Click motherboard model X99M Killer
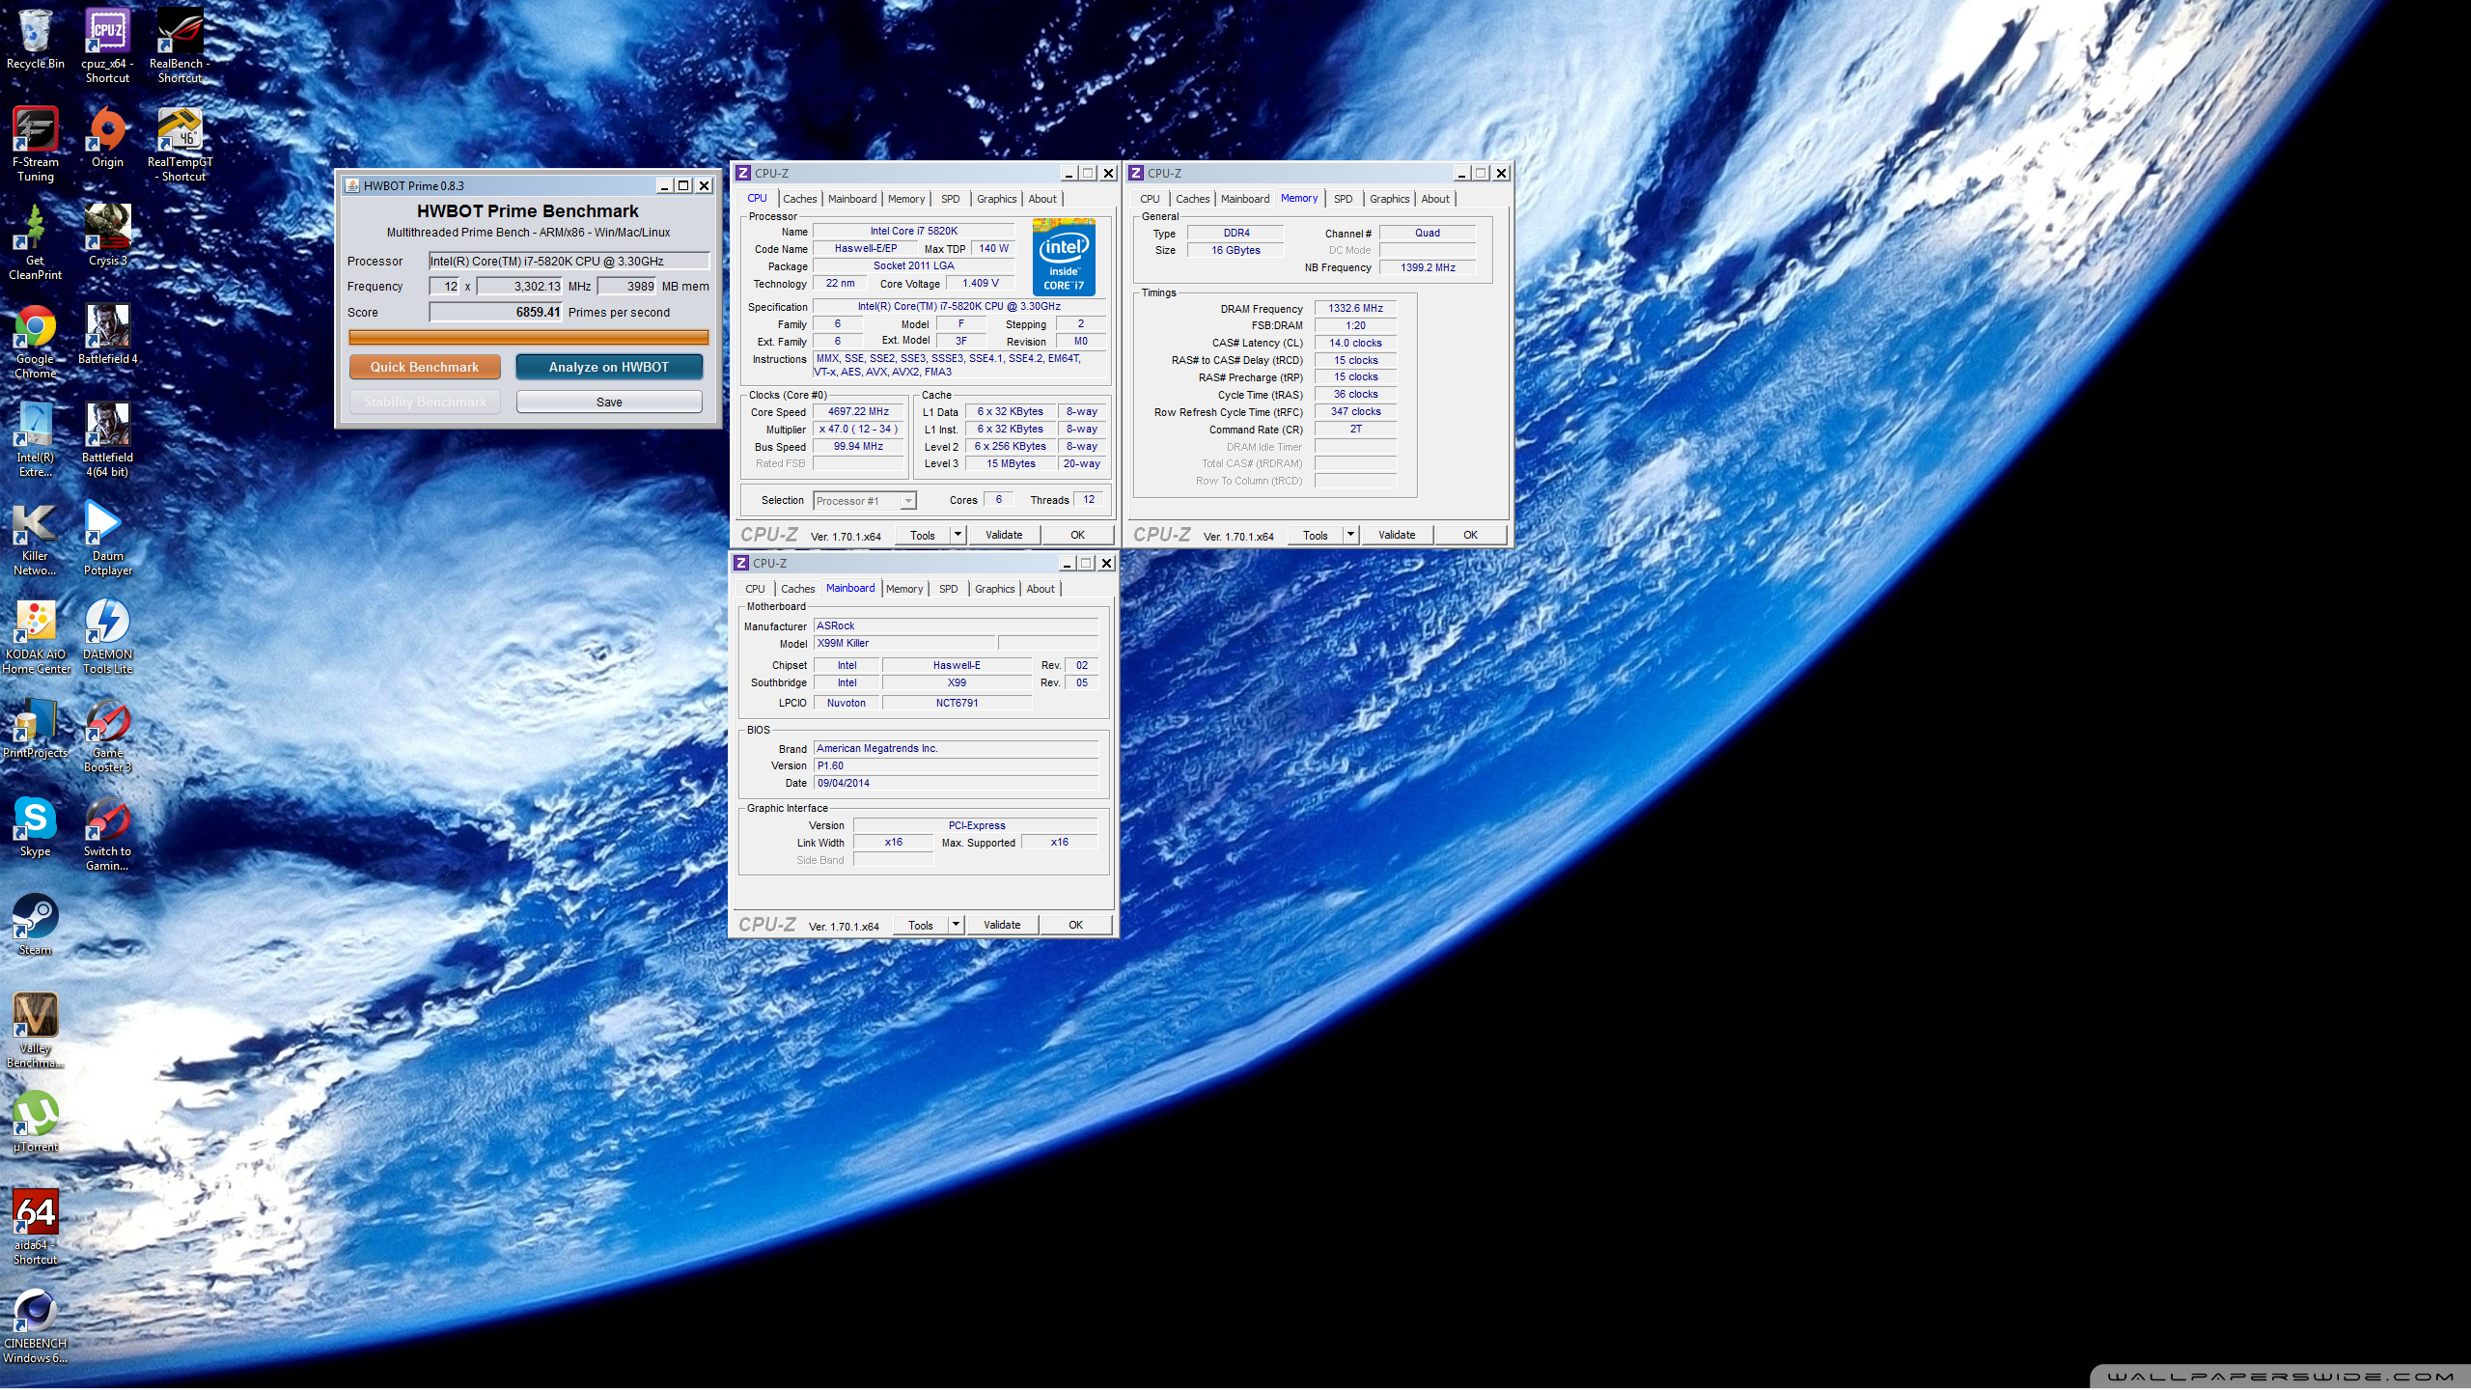 pos(904,644)
